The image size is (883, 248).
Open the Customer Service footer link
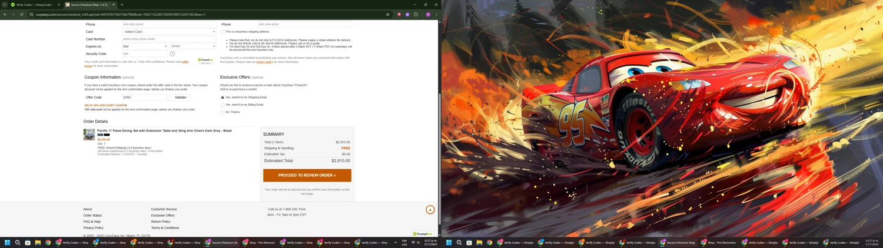[x=164, y=209]
